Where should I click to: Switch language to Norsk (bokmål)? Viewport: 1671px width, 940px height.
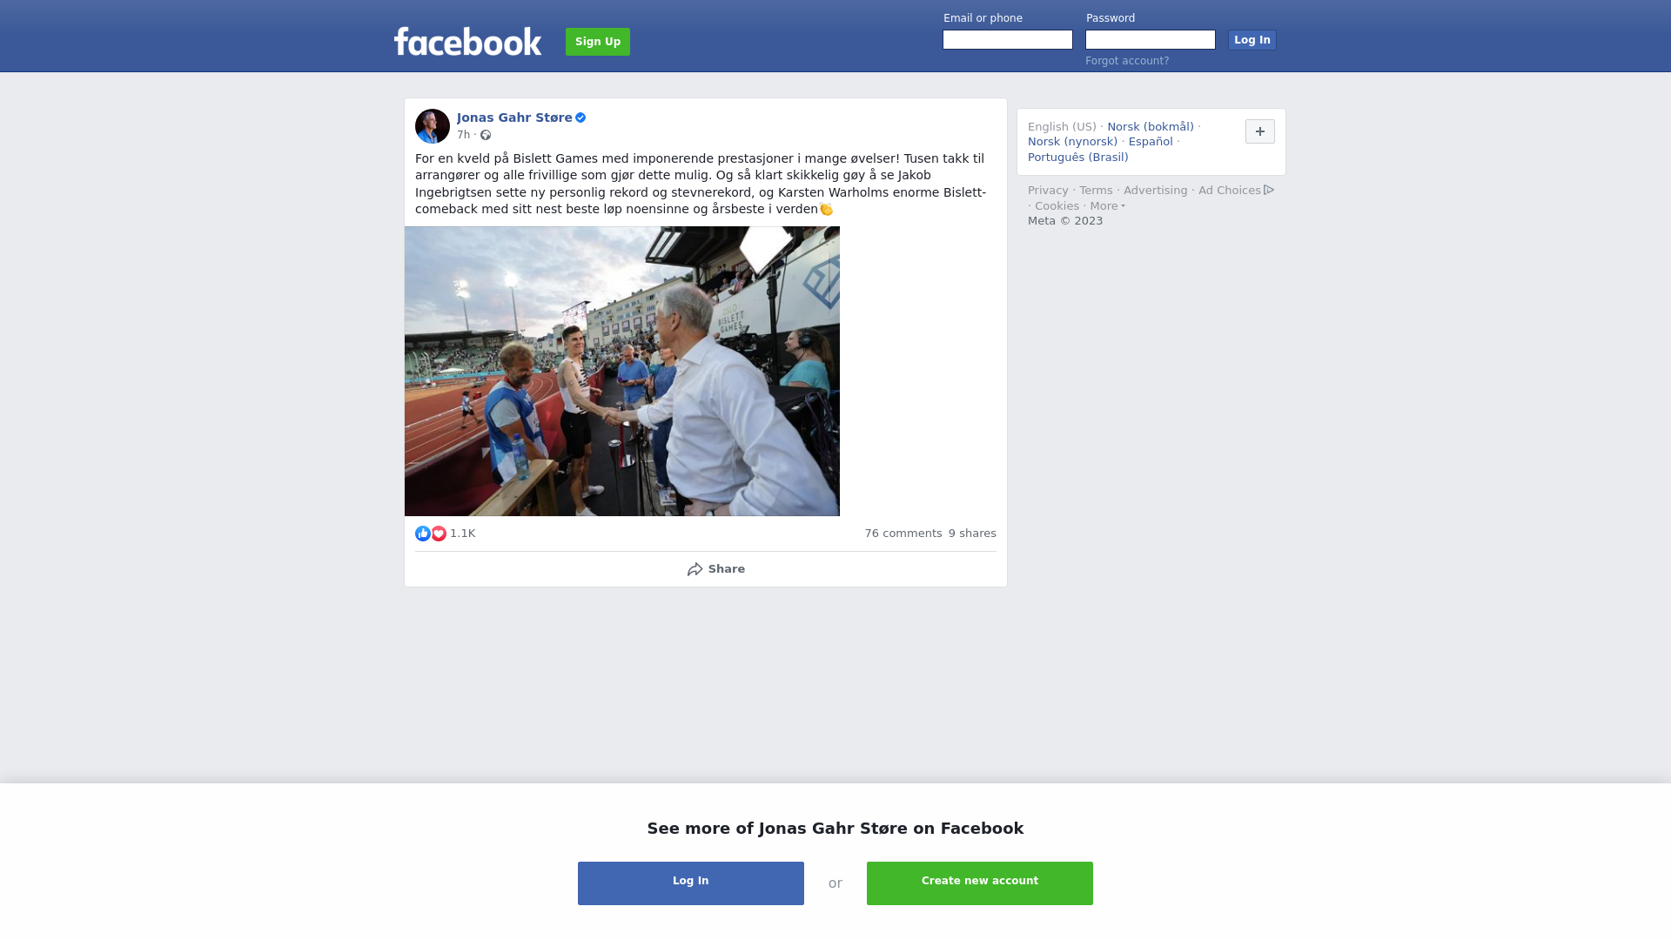[1151, 127]
